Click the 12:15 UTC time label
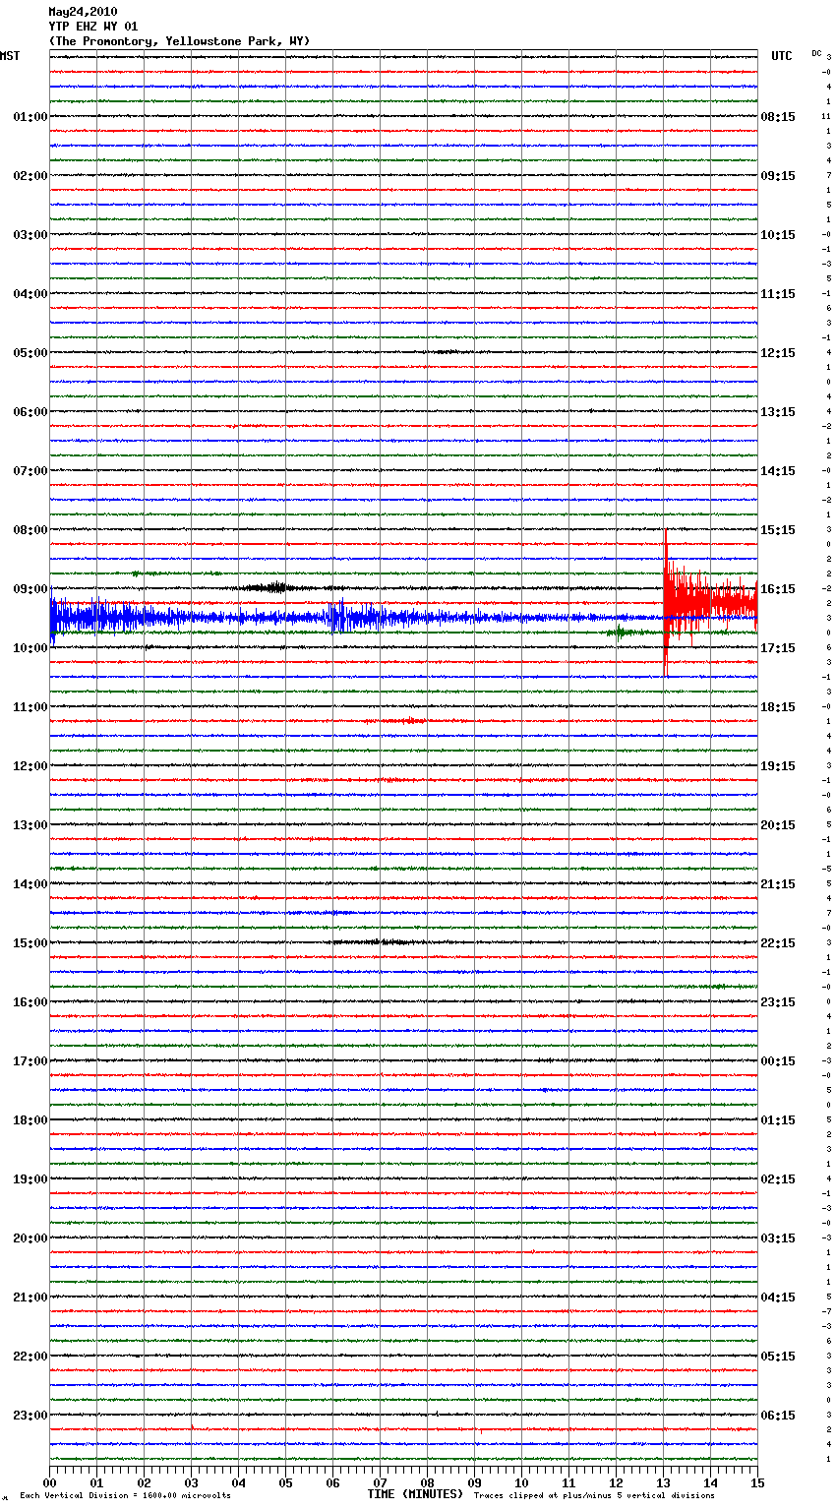Image resolution: width=836 pixels, height=1509 pixels. pyautogui.click(x=778, y=353)
